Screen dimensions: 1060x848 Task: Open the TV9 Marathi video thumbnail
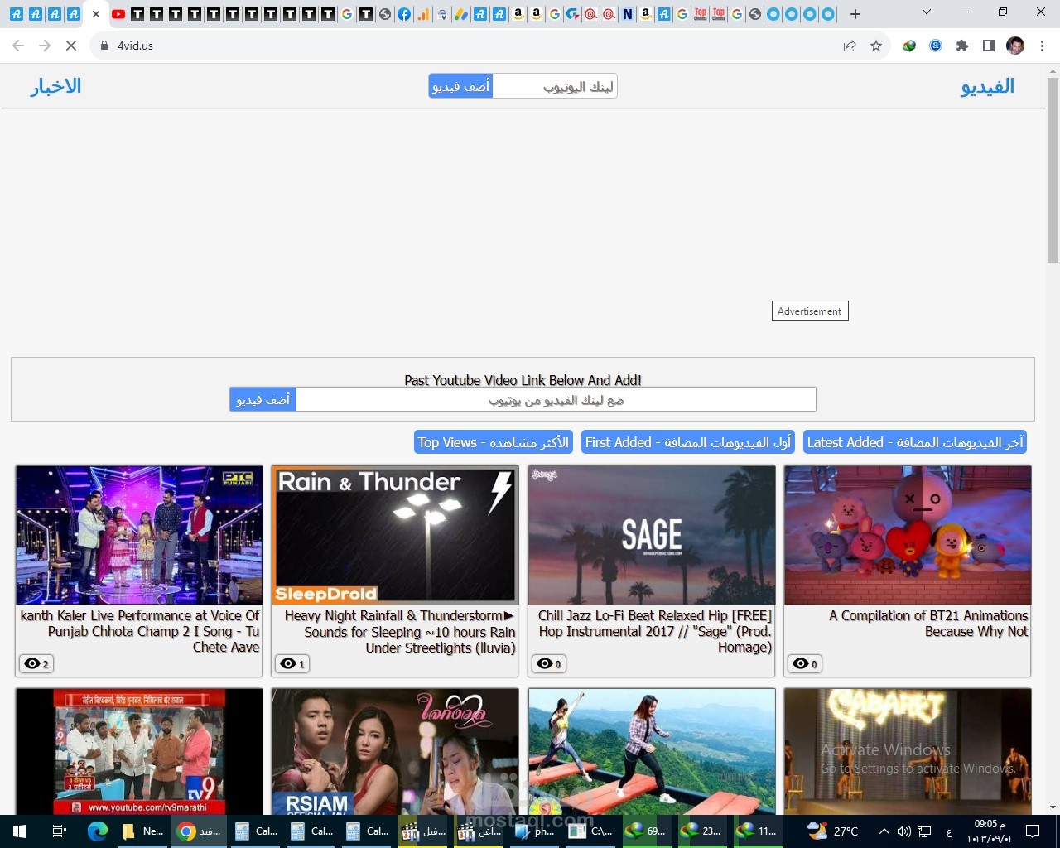tap(139, 752)
